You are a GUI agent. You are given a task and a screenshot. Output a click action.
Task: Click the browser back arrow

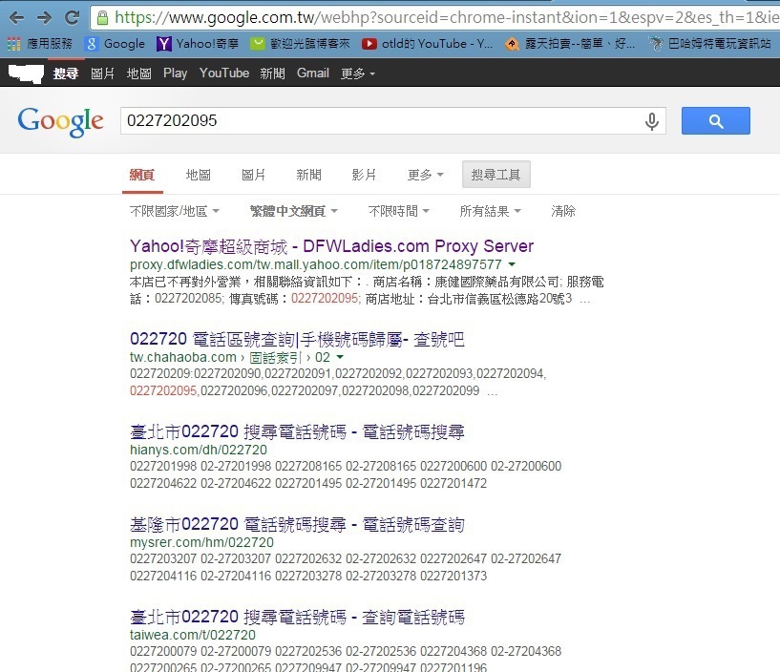[17, 18]
